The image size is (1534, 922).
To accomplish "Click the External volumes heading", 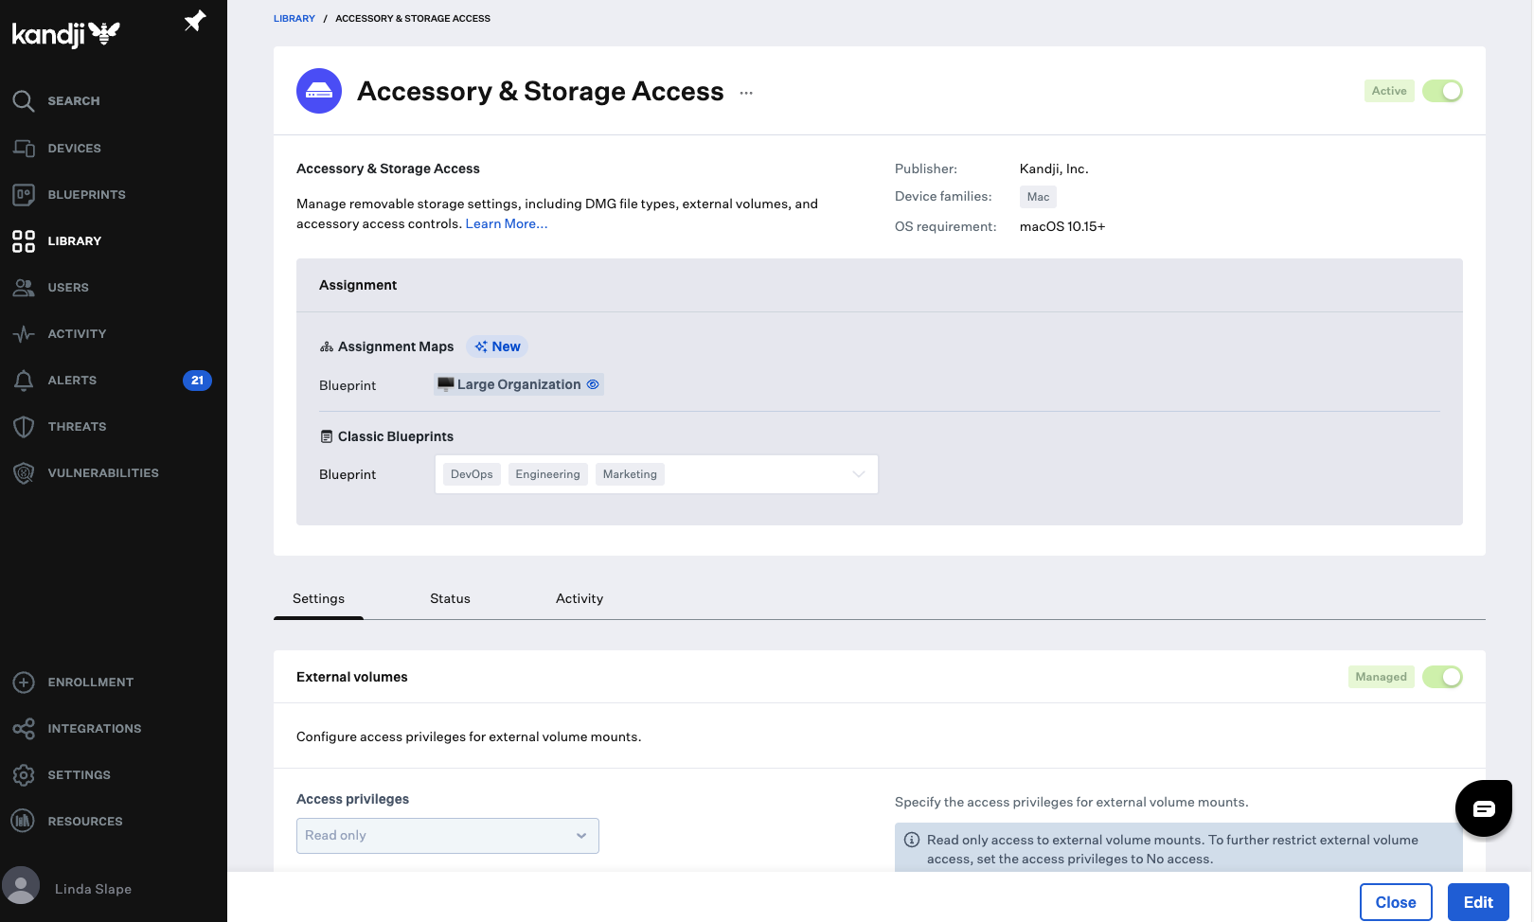I will pos(352,677).
